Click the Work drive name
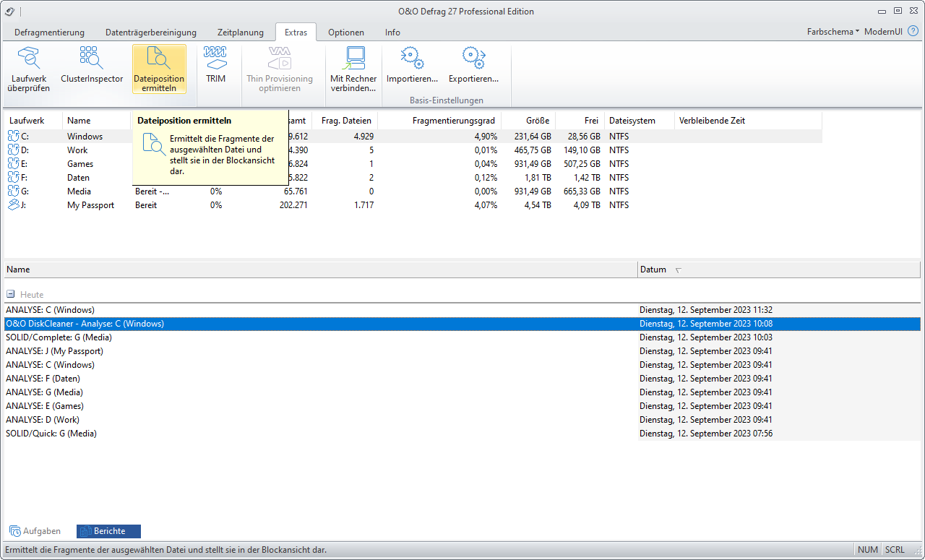This screenshot has height=560, width=925. pyautogui.click(x=77, y=150)
